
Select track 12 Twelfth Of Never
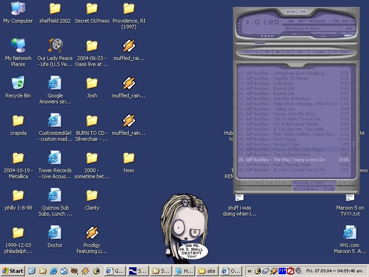[x=293, y=78]
